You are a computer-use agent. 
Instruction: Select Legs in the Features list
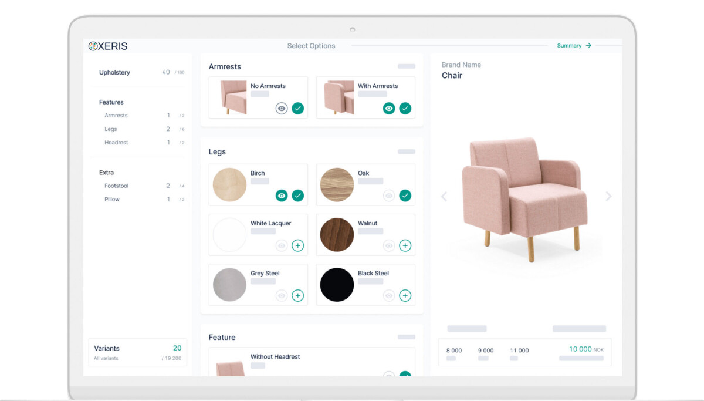[x=111, y=129]
